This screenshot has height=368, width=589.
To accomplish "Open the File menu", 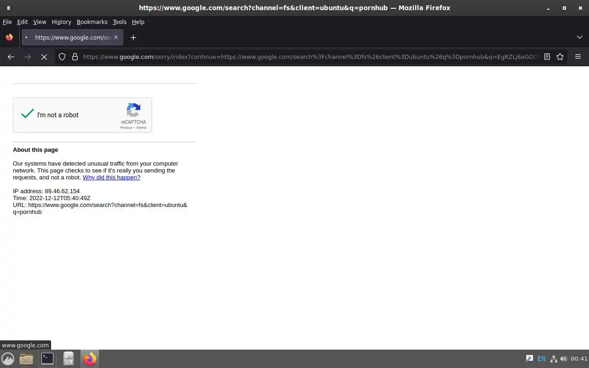I will coord(7,22).
